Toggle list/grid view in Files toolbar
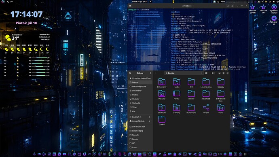Screen dimensions: 279x157 coord(213,73)
